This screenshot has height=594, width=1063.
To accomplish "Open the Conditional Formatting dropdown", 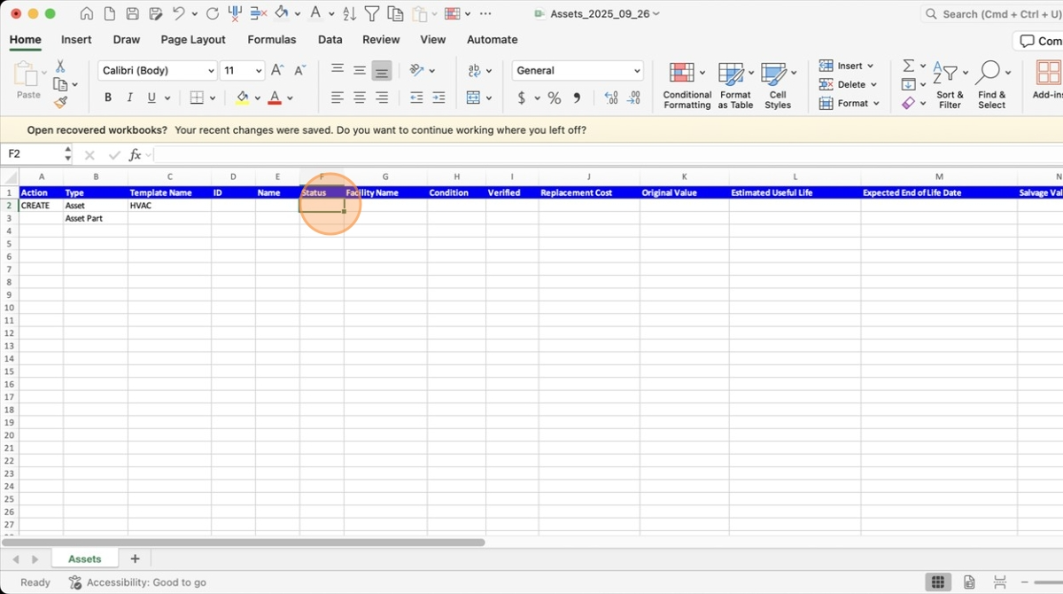I will pyautogui.click(x=687, y=85).
